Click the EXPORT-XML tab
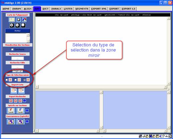Screen dimensions: 173x139 99,9
